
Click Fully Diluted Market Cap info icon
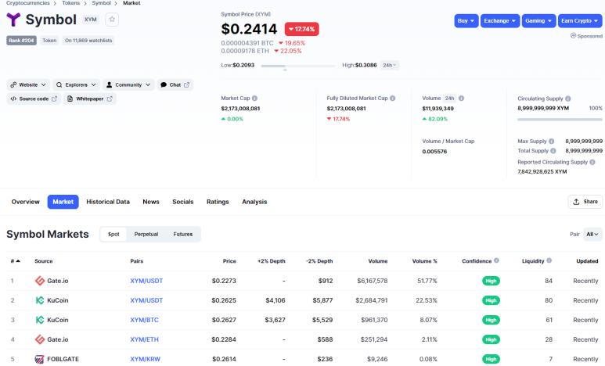tap(392, 99)
